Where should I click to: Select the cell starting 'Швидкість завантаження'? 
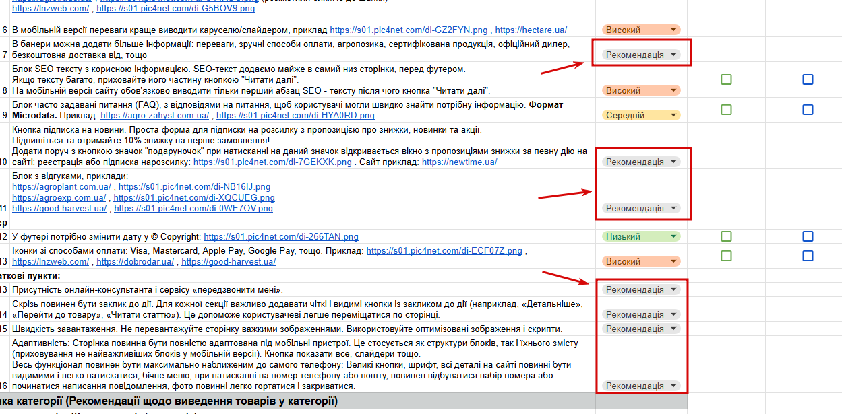[302, 329]
